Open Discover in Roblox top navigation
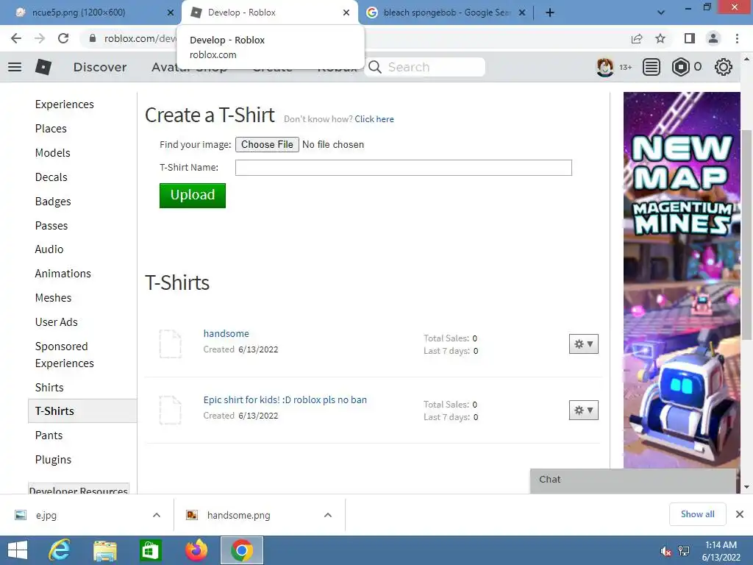 (x=100, y=67)
